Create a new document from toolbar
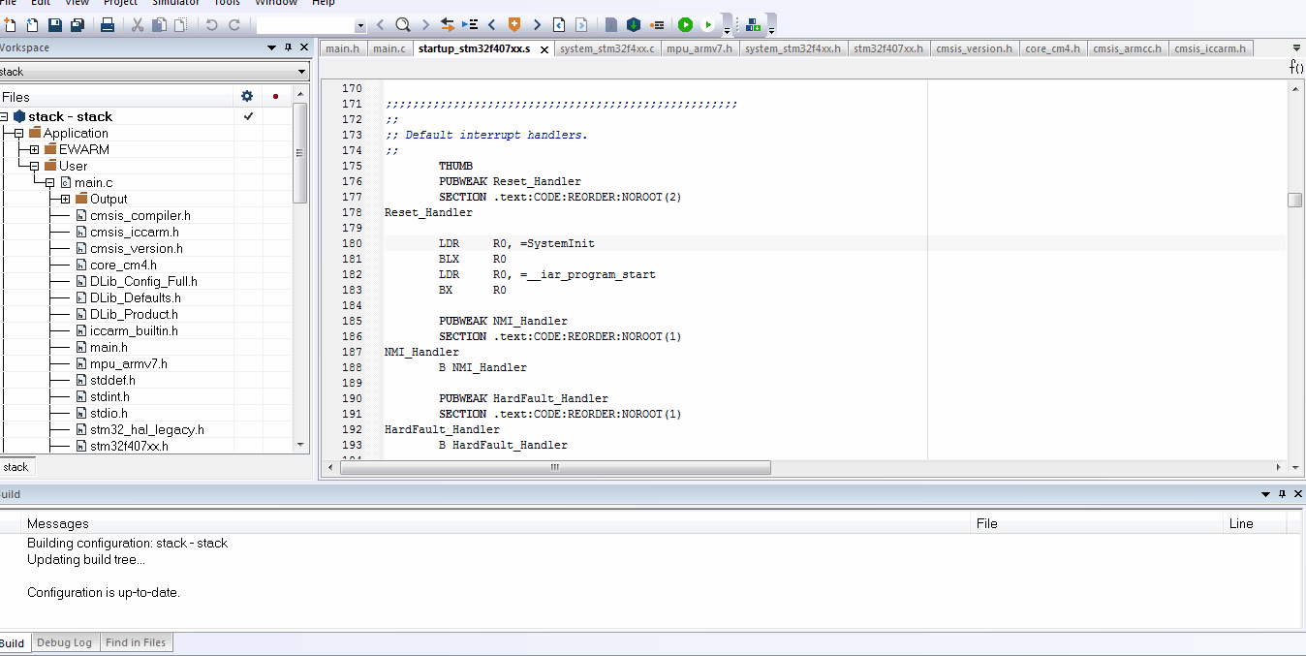The image size is (1306, 656). point(10,24)
